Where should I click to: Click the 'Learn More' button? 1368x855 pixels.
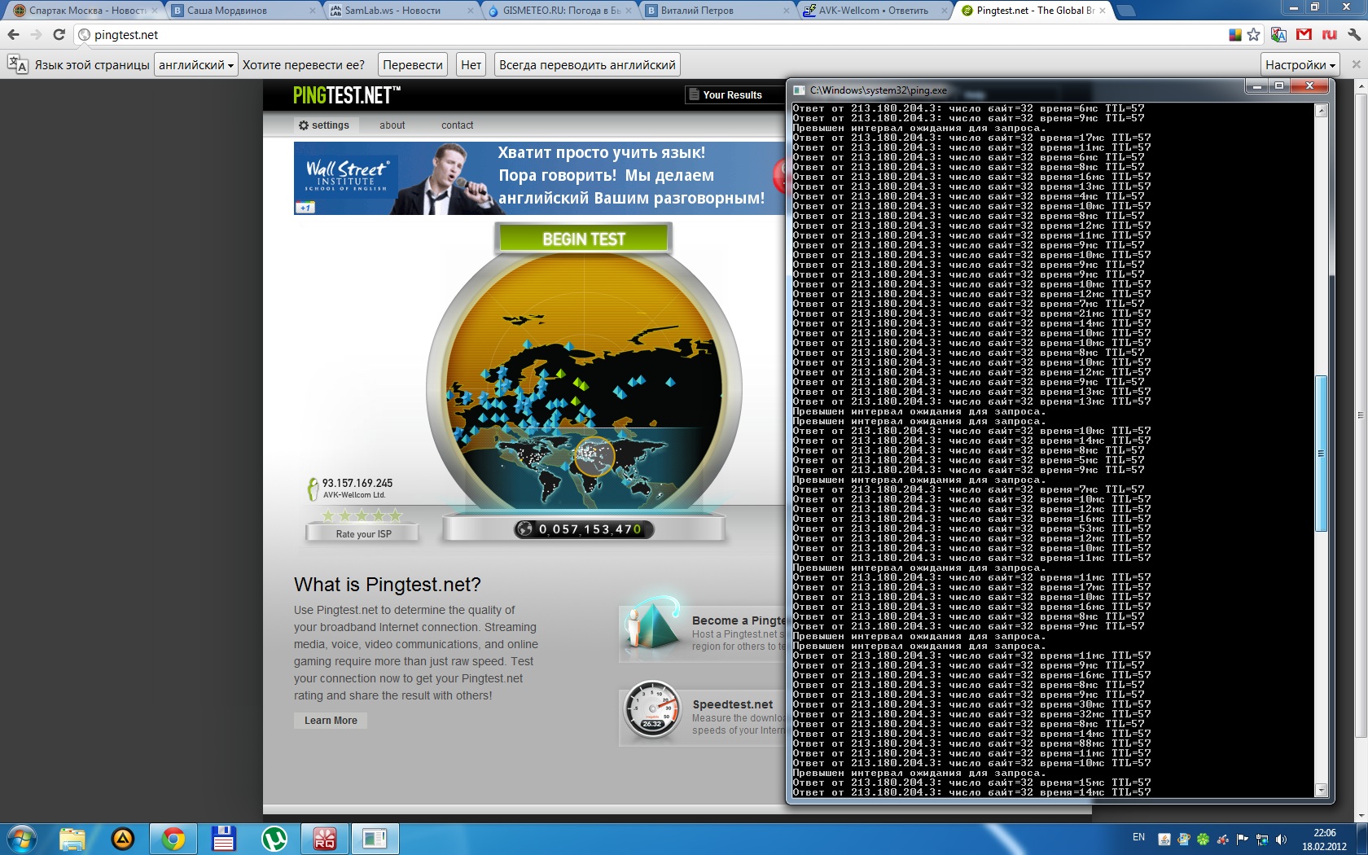(331, 721)
